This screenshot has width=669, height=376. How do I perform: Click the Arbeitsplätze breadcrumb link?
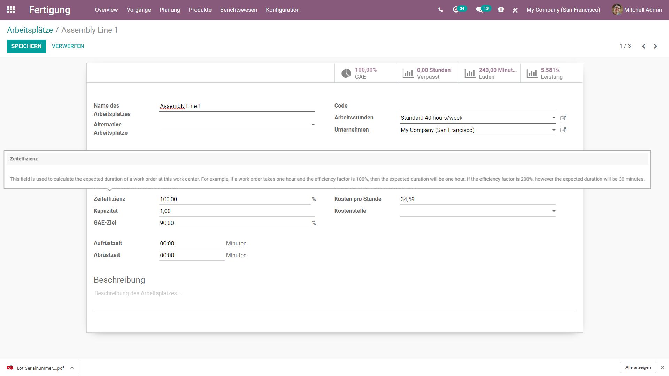tap(30, 30)
